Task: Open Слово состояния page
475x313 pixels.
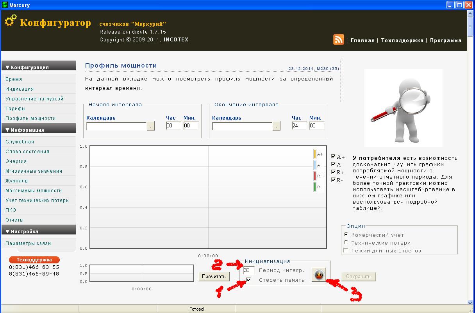Action: coord(27,151)
